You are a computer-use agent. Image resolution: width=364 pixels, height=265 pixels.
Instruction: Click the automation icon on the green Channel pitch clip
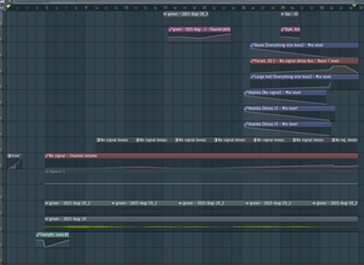171,30
